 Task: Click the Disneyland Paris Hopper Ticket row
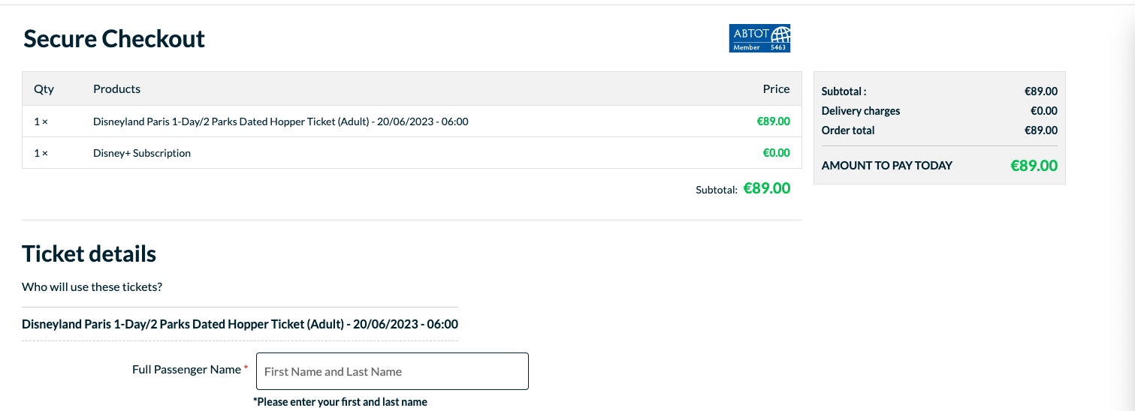(x=412, y=121)
